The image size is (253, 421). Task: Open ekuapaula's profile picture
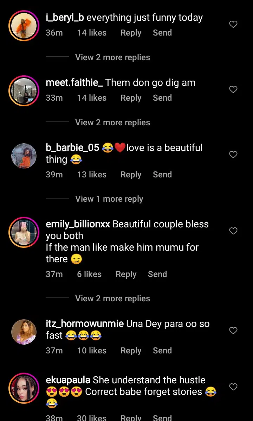[x=24, y=388]
